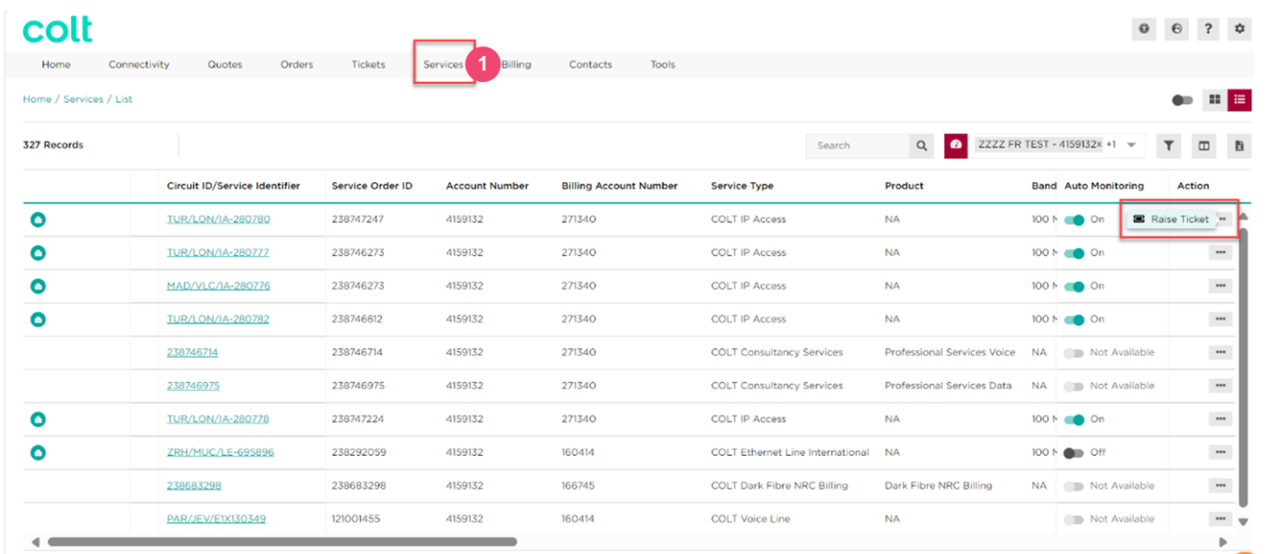This screenshot has width=1269, height=554.
Task: Open action menu for TUR/LON/IA-280782
Action: pyautogui.click(x=1220, y=319)
